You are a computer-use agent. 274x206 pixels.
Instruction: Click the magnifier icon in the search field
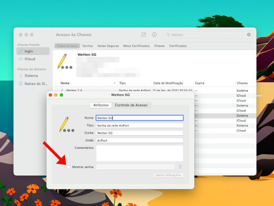168,35
